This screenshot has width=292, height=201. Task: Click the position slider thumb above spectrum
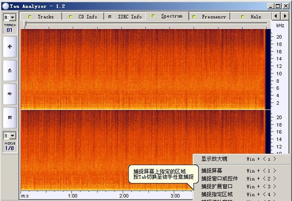25,24
